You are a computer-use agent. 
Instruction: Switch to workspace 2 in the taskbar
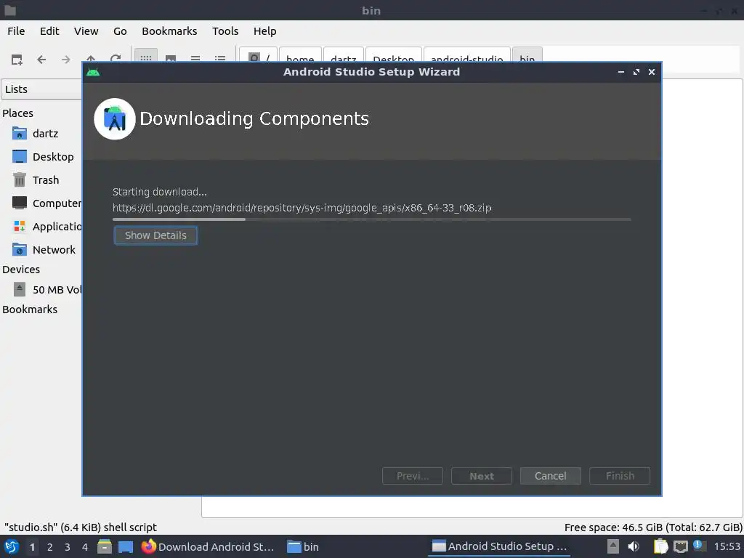tap(50, 547)
